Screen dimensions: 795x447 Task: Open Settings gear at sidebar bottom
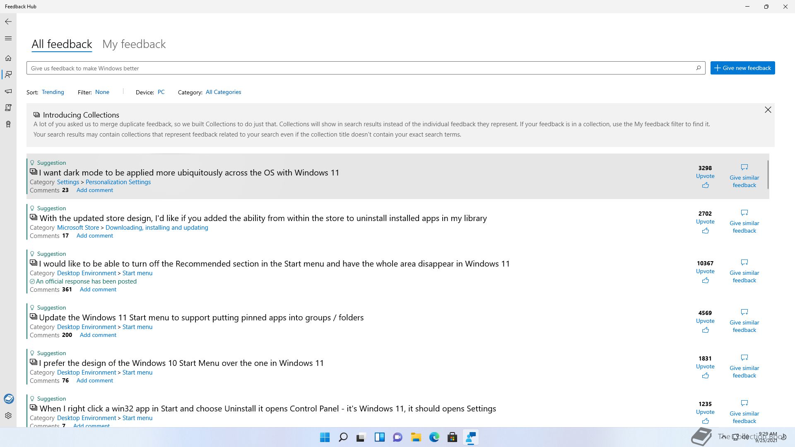pos(8,416)
